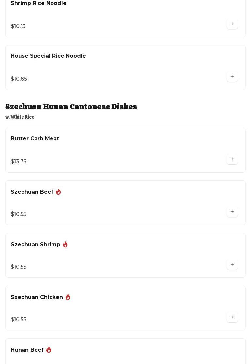View Szechuan Shrimp dish details
251x364 pixels.
(36, 245)
